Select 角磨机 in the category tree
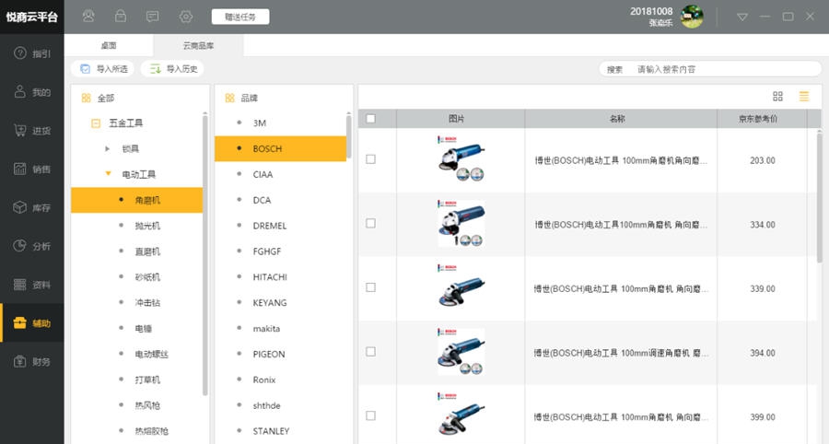This screenshot has height=444, width=829. coord(136,200)
